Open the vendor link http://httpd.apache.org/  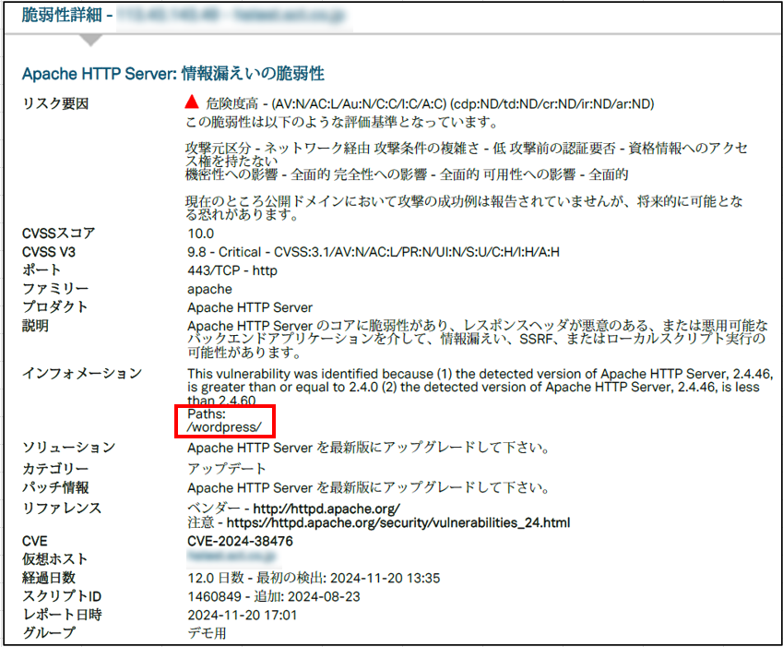(x=326, y=509)
